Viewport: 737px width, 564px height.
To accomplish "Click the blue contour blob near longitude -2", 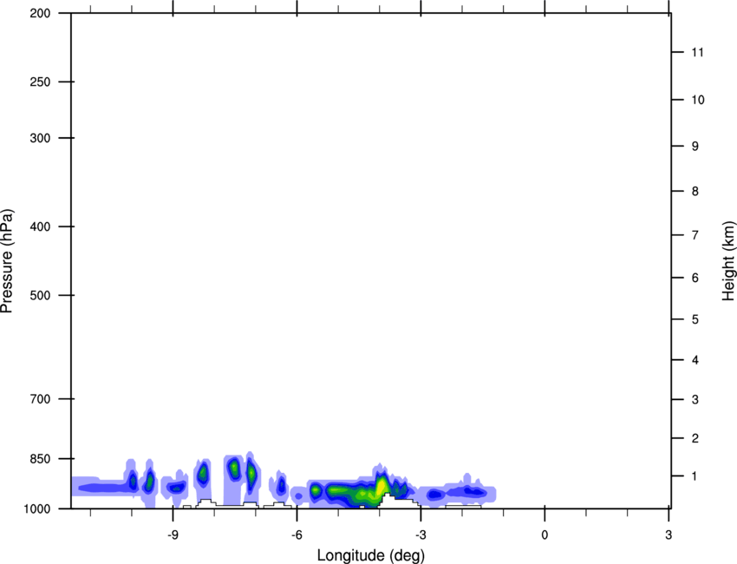I will click(x=466, y=492).
